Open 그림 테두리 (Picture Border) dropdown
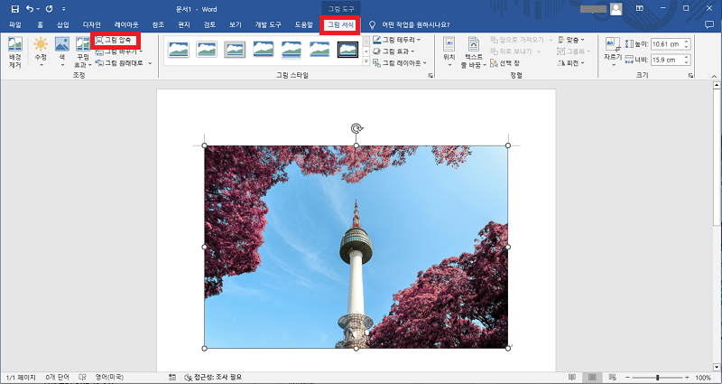This screenshot has height=384, width=722. 396,40
